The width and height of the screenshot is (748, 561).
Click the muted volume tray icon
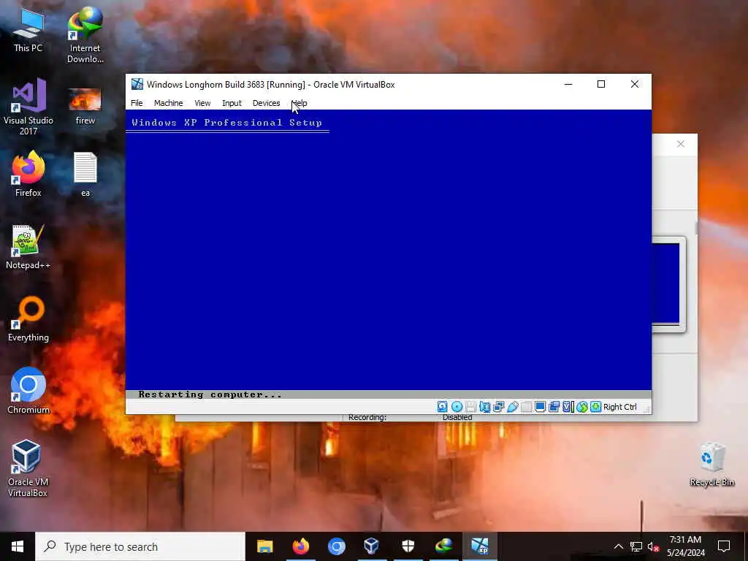pos(653,546)
